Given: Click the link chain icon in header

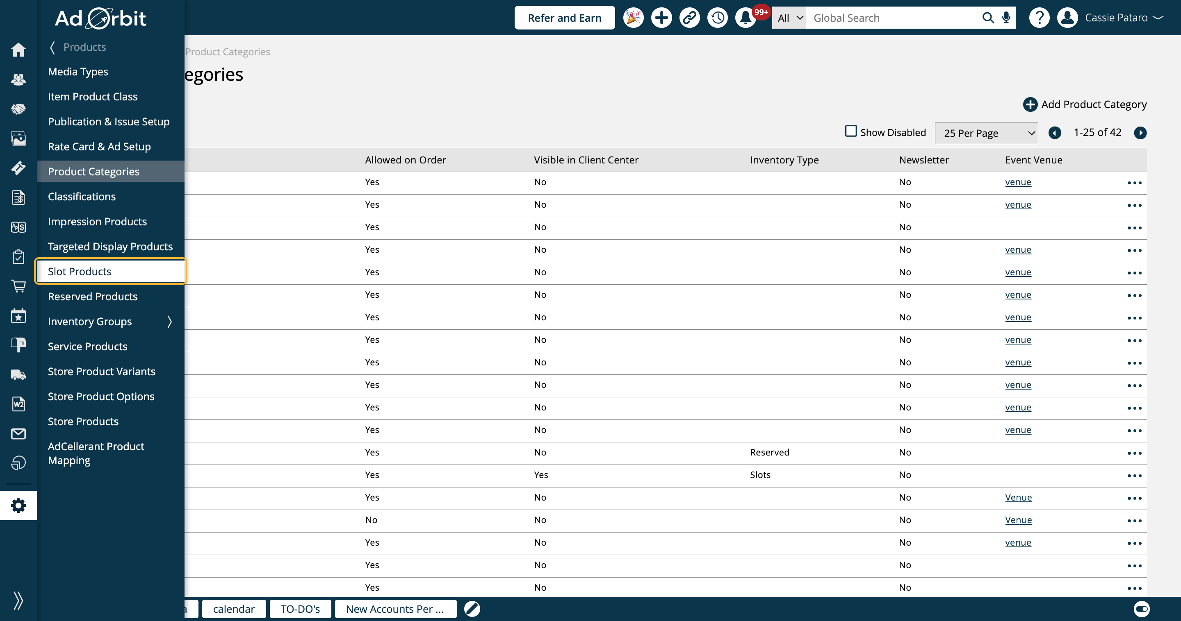Looking at the screenshot, I should tap(689, 18).
